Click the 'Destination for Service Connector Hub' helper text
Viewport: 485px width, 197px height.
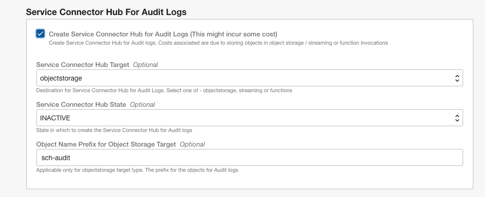coord(164,90)
